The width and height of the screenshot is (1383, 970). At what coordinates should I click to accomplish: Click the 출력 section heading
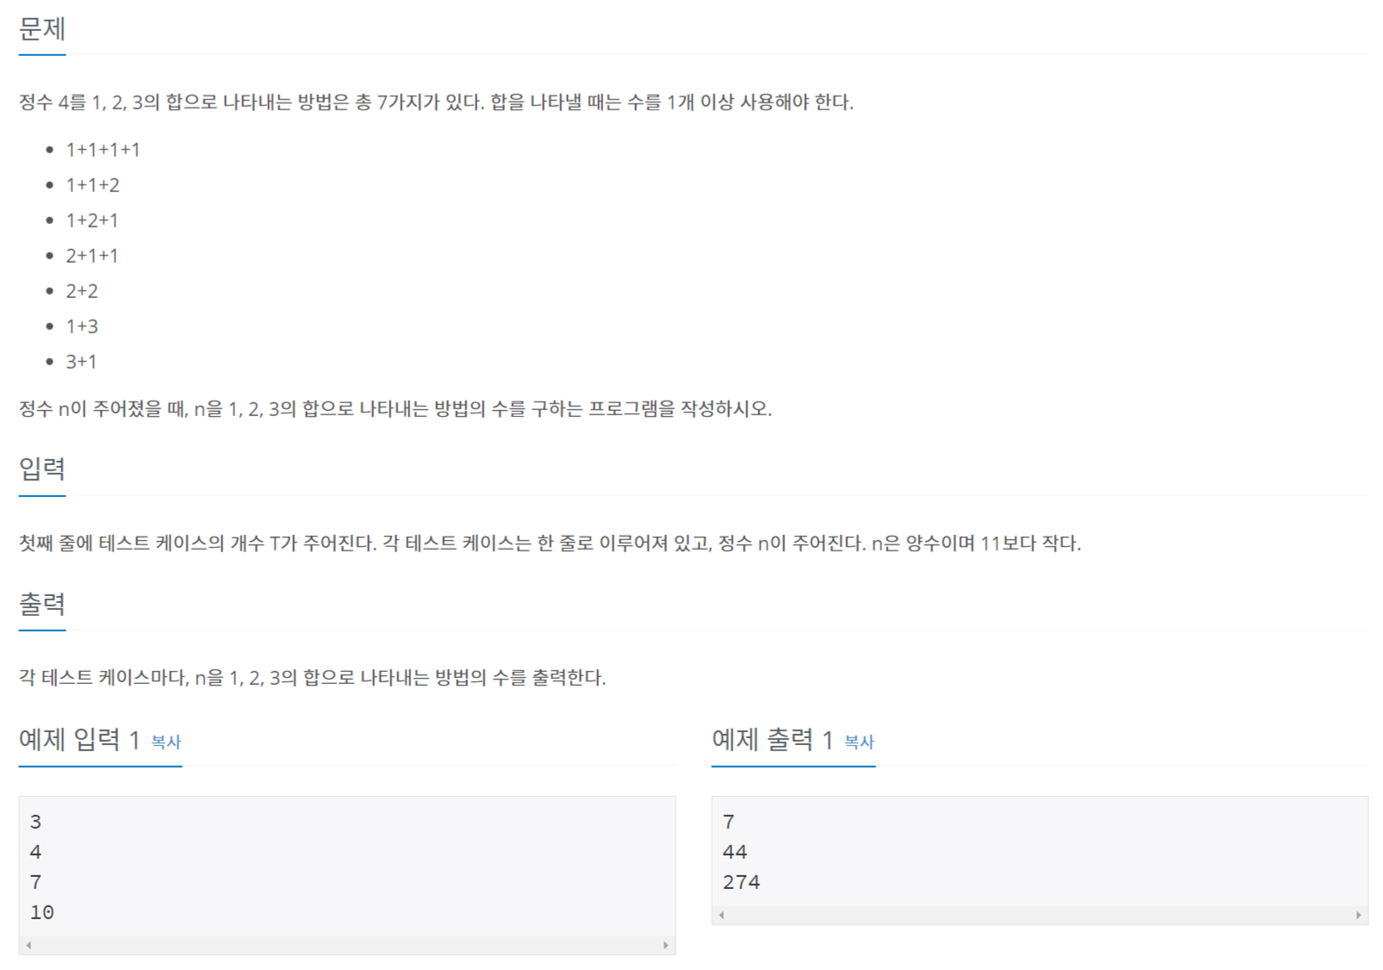click(42, 604)
